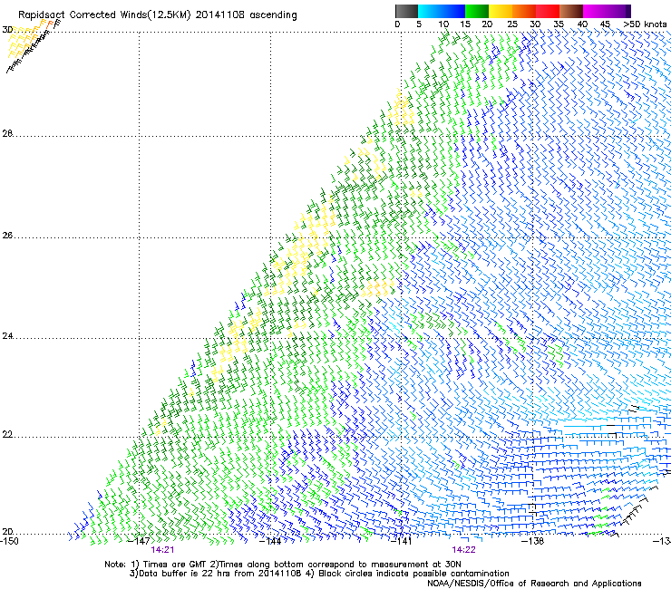Click the '-138' longitude axis label

click(533, 541)
